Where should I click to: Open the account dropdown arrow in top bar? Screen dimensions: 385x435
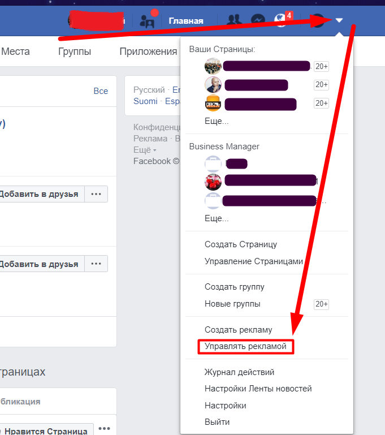coord(339,20)
